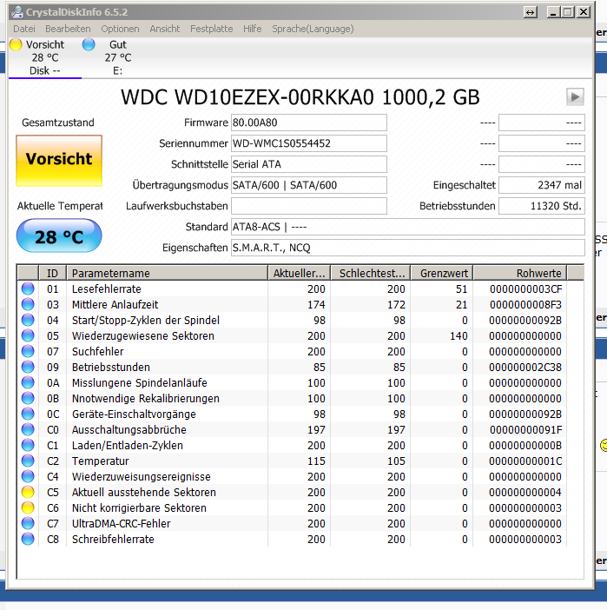Image resolution: width=607 pixels, height=610 pixels.
Task: Click raw value 000000000004
Action: point(525,492)
